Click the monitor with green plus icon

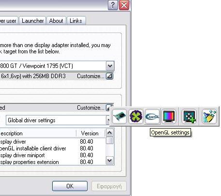point(189,116)
